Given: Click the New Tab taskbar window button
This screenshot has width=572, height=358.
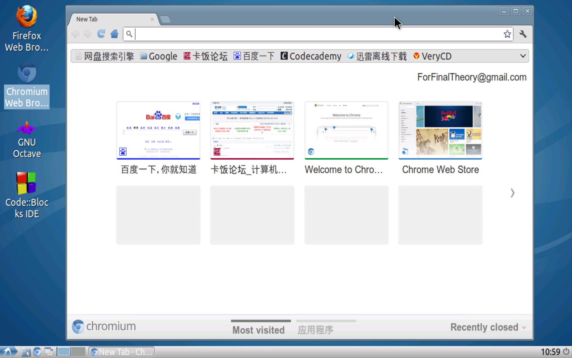Looking at the screenshot, I should point(122,352).
